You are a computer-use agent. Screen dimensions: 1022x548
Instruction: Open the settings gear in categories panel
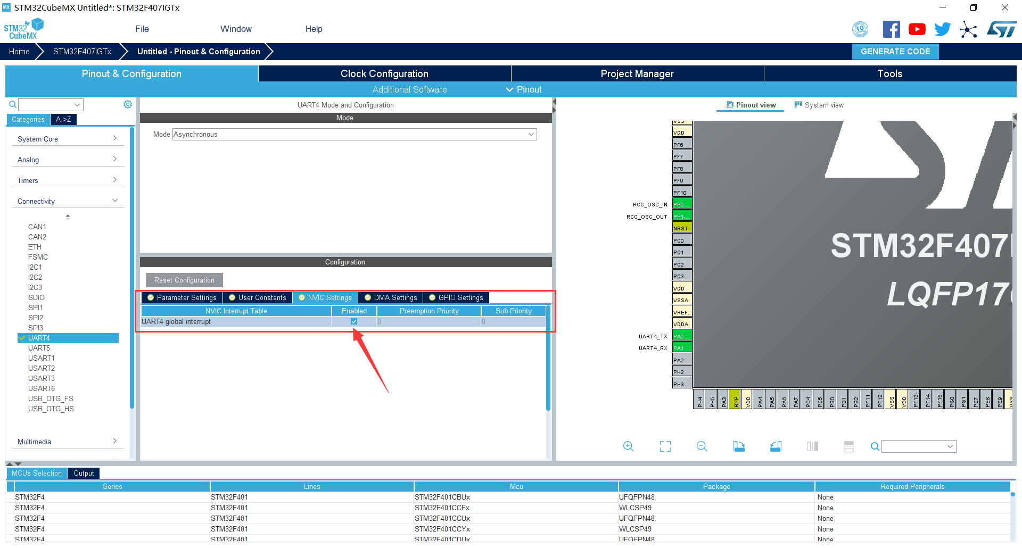click(128, 104)
